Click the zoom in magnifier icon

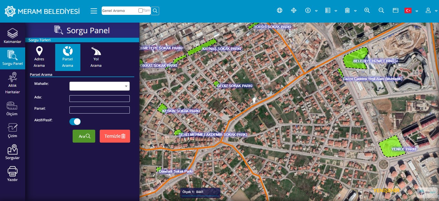[367, 10]
